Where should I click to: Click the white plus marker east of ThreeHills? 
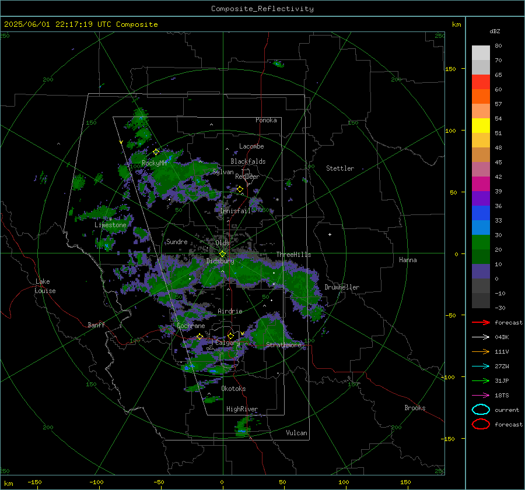(330, 234)
